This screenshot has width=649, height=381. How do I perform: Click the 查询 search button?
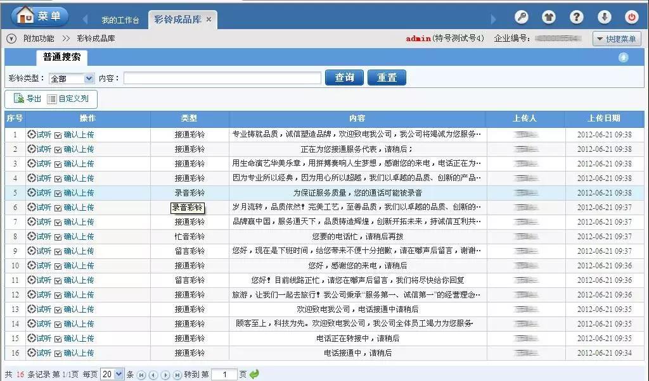[344, 78]
